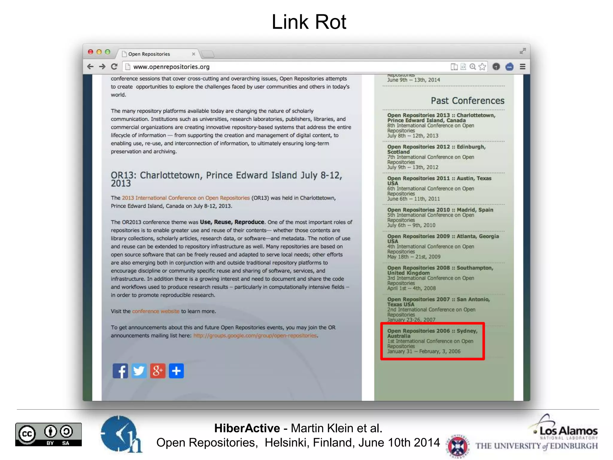Click the page icon left of the URL
The width and height of the screenshot is (613, 460).
[x=128, y=66]
